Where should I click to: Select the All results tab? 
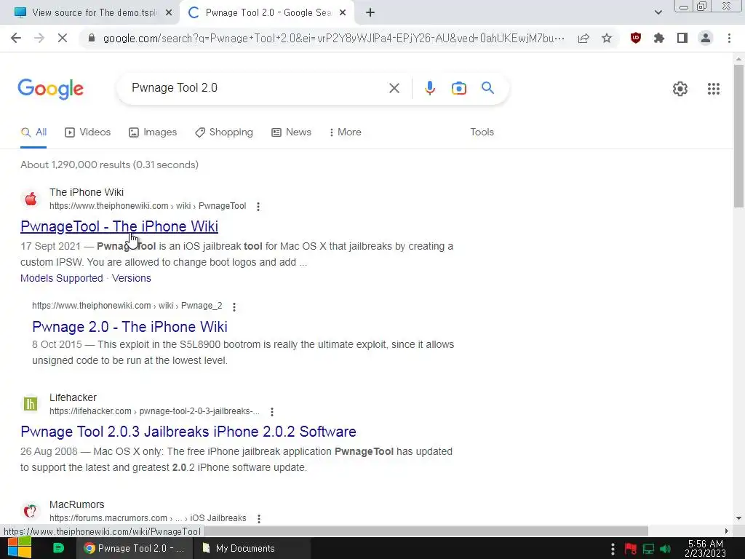click(x=33, y=132)
